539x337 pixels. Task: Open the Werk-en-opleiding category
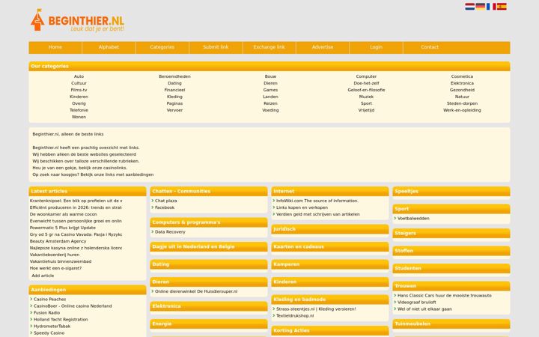tap(462, 110)
